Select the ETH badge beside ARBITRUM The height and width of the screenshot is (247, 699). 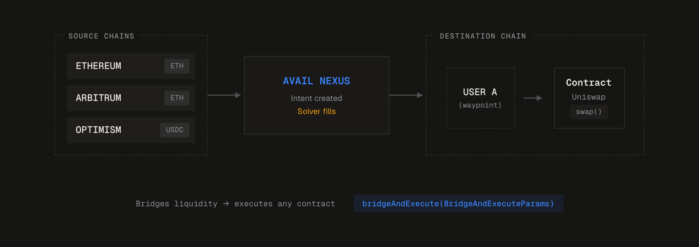177,98
